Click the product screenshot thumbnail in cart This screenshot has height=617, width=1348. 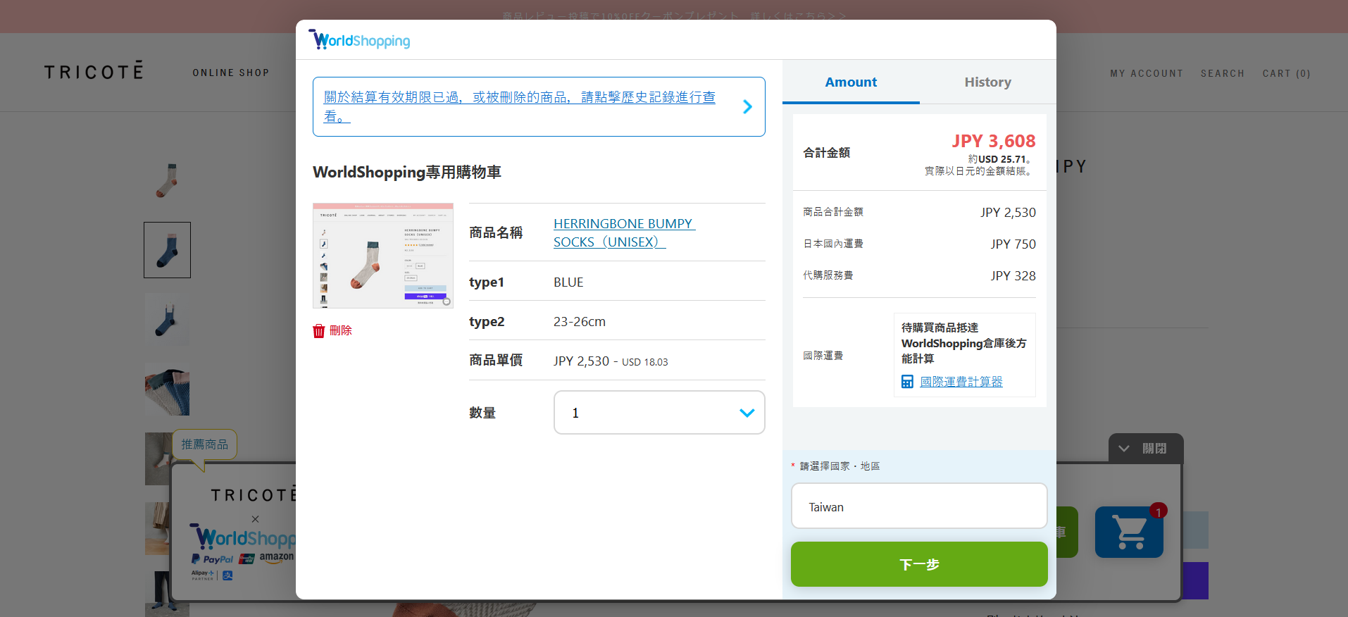pos(383,256)
